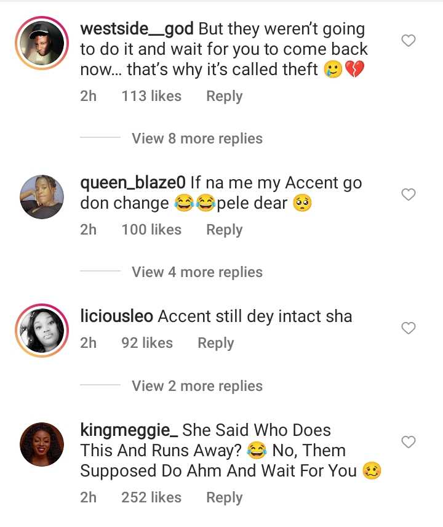The image size is (443, 527).
Task: Open the westside__god username link
Action: (x=137, y=29)
